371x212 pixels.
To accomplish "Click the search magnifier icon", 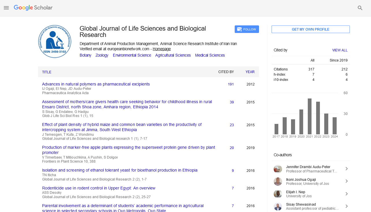I will pyautogui.click(x=360, y=8).
